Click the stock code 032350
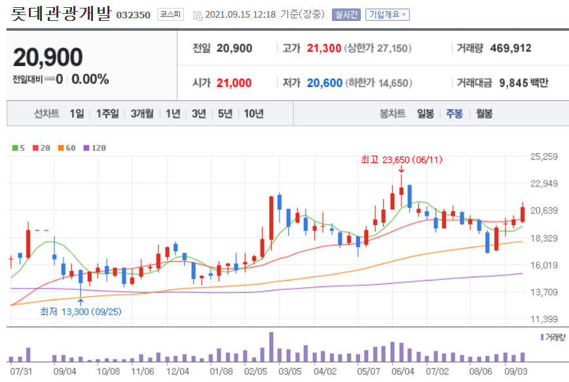The width and height of the screenshot is (569, 382). tap(133, 15)
